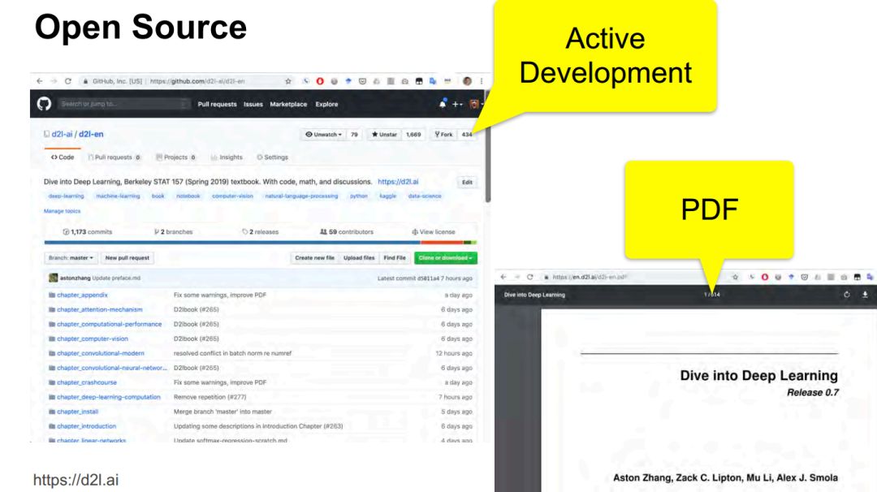Open the chapter_attention-mechanism folder

[x=100, y=309]
